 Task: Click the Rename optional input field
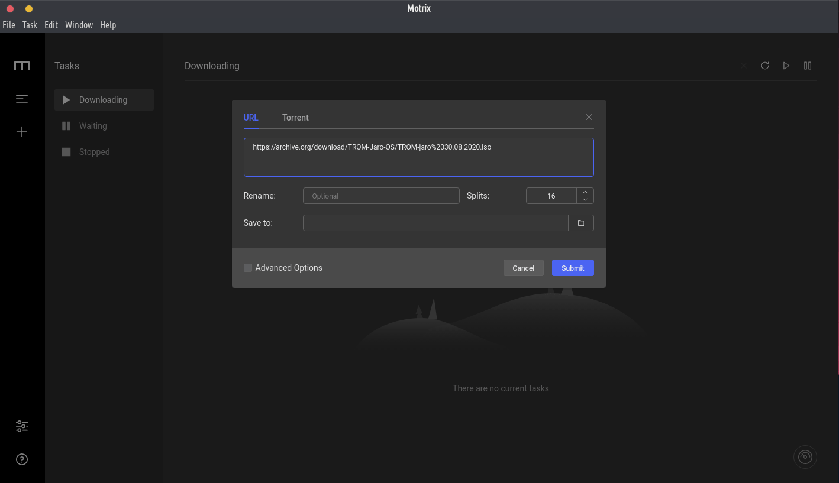(381, 196)
